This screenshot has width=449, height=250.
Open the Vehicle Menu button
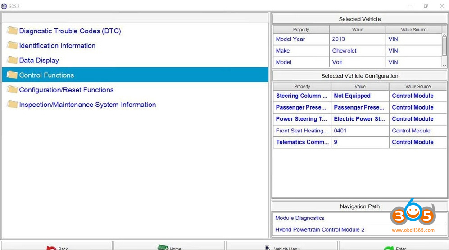point(281,247)
